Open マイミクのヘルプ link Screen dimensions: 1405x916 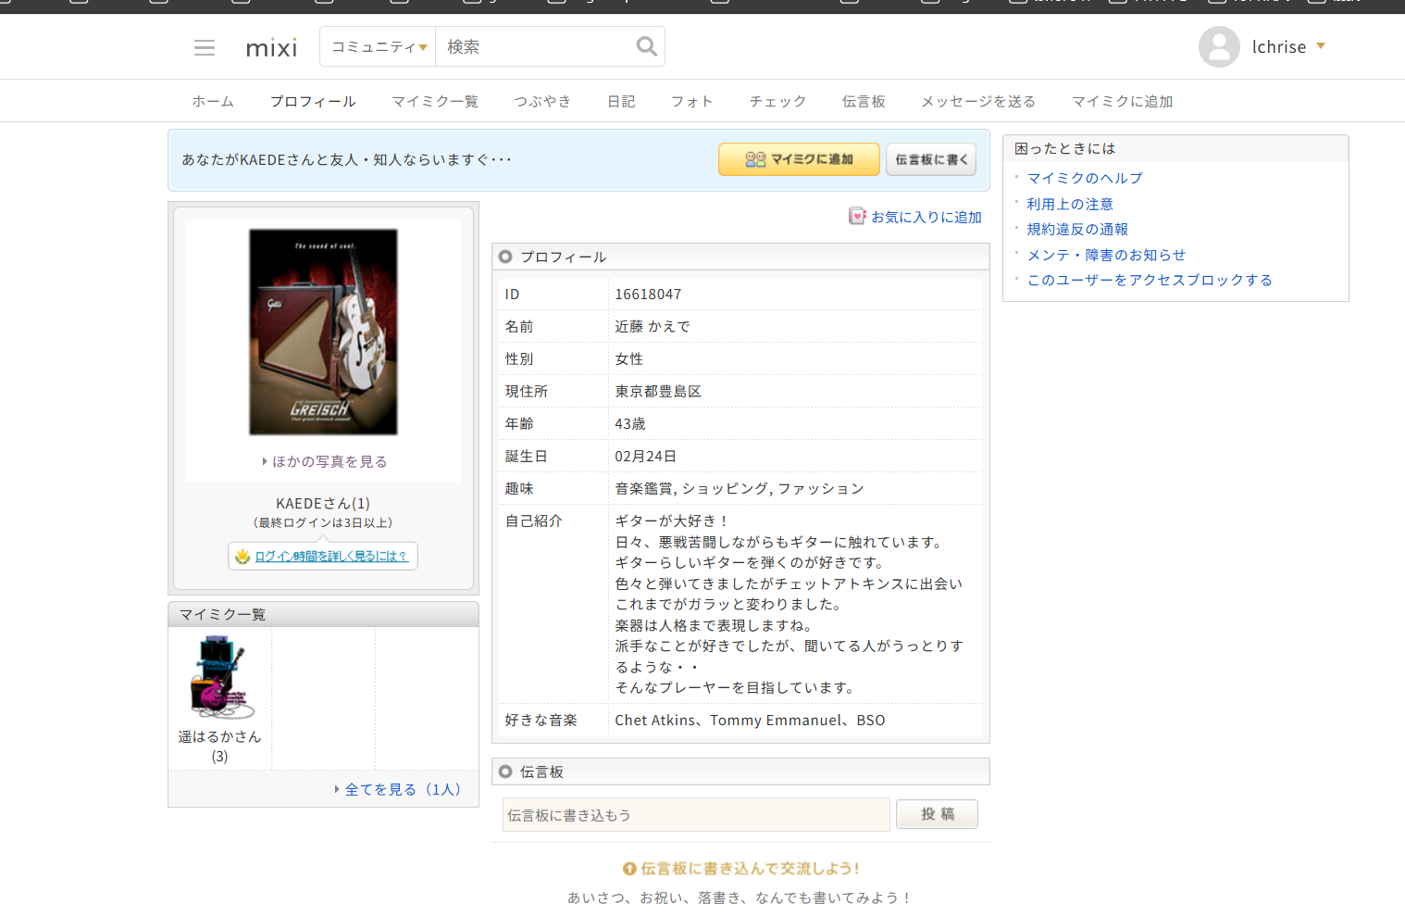click(x=1085, y=178)
